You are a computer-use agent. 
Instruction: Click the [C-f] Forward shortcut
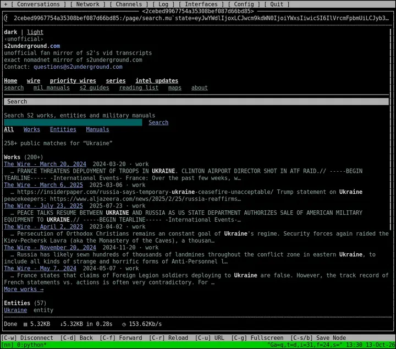coord(120,338)
